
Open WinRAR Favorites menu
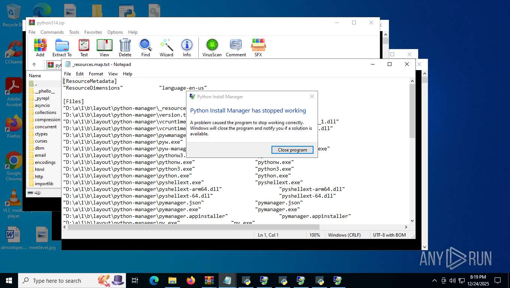click(x=93, y=32)
